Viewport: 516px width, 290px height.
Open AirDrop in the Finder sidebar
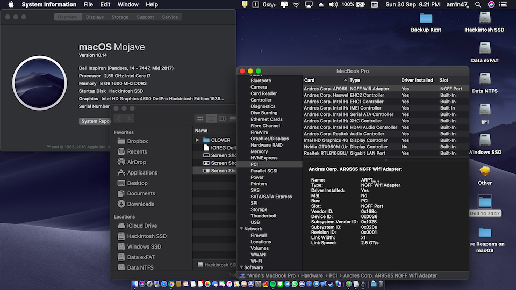tap(136, 162)
